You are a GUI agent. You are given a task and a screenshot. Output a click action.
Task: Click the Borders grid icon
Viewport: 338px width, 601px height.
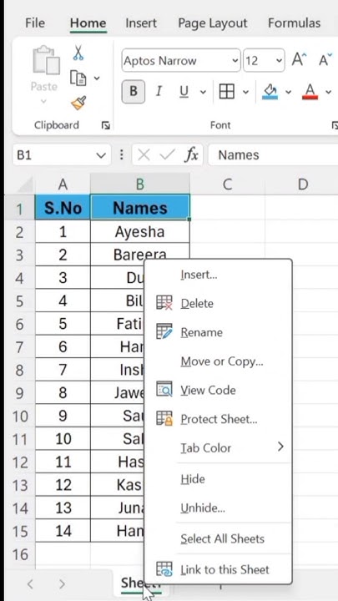226,92
